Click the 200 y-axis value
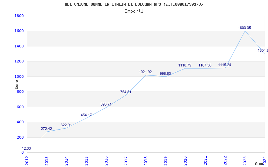This screenshot has height=167, width=268. (20, 137)
